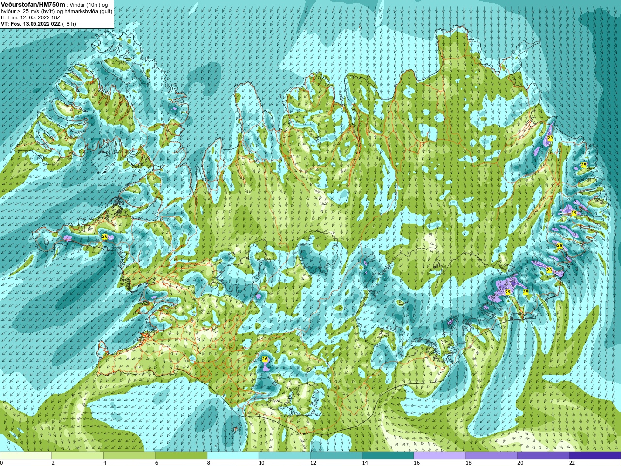Select the 'Vindur (10m) og' heading text
This screenshot has height=466, width=621.
89,4
